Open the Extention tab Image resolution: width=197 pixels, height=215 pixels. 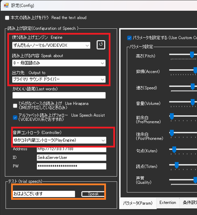click(x=168, y=203)
